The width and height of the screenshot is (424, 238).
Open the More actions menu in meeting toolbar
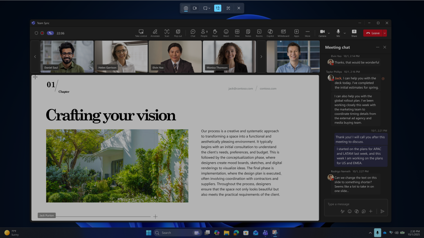(307, 31)
